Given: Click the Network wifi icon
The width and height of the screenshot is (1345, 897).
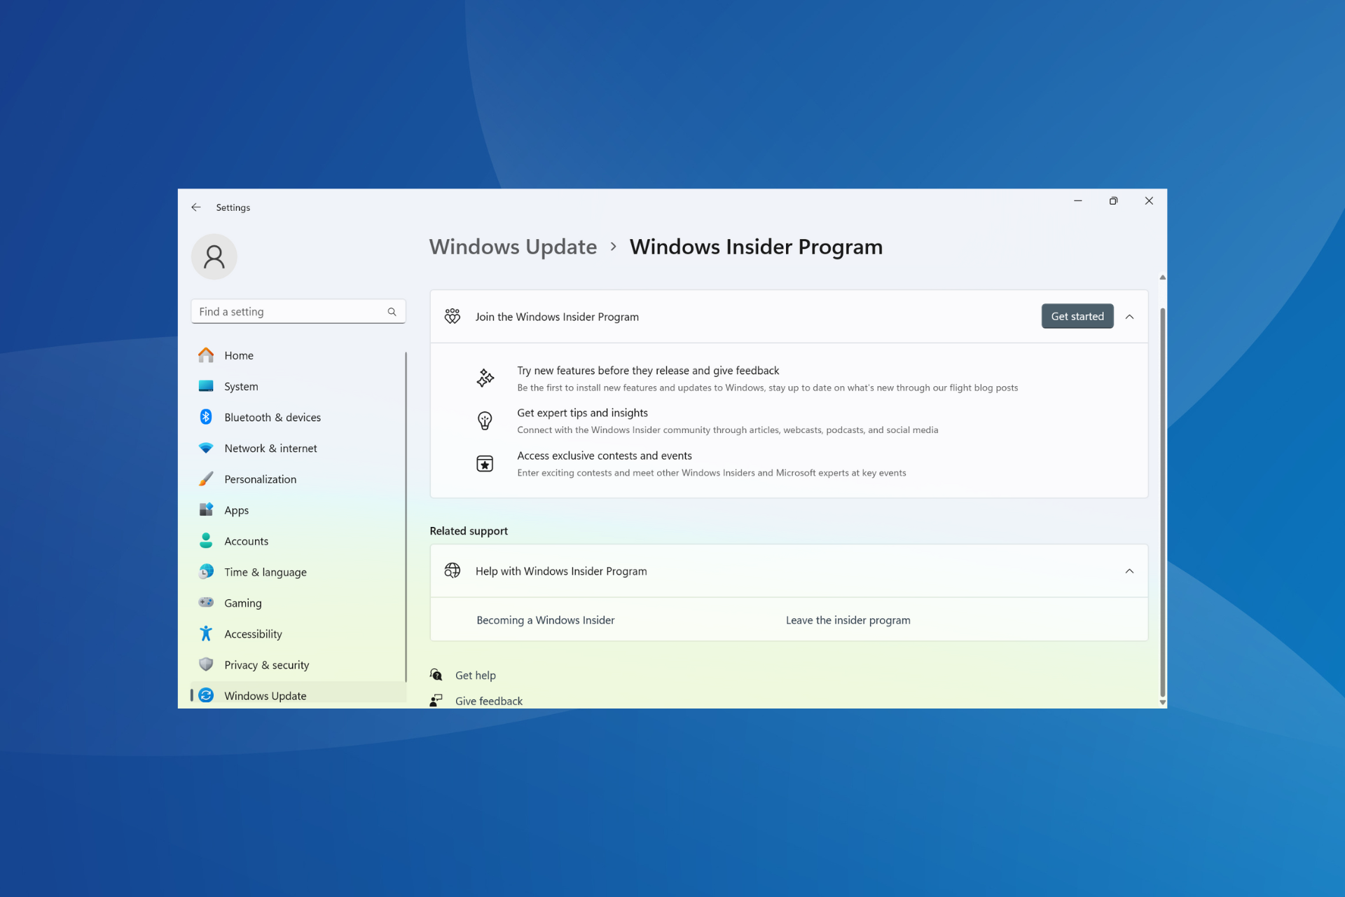Looking at the screenshot, I should pyautogui.click(x=206, y=448).
